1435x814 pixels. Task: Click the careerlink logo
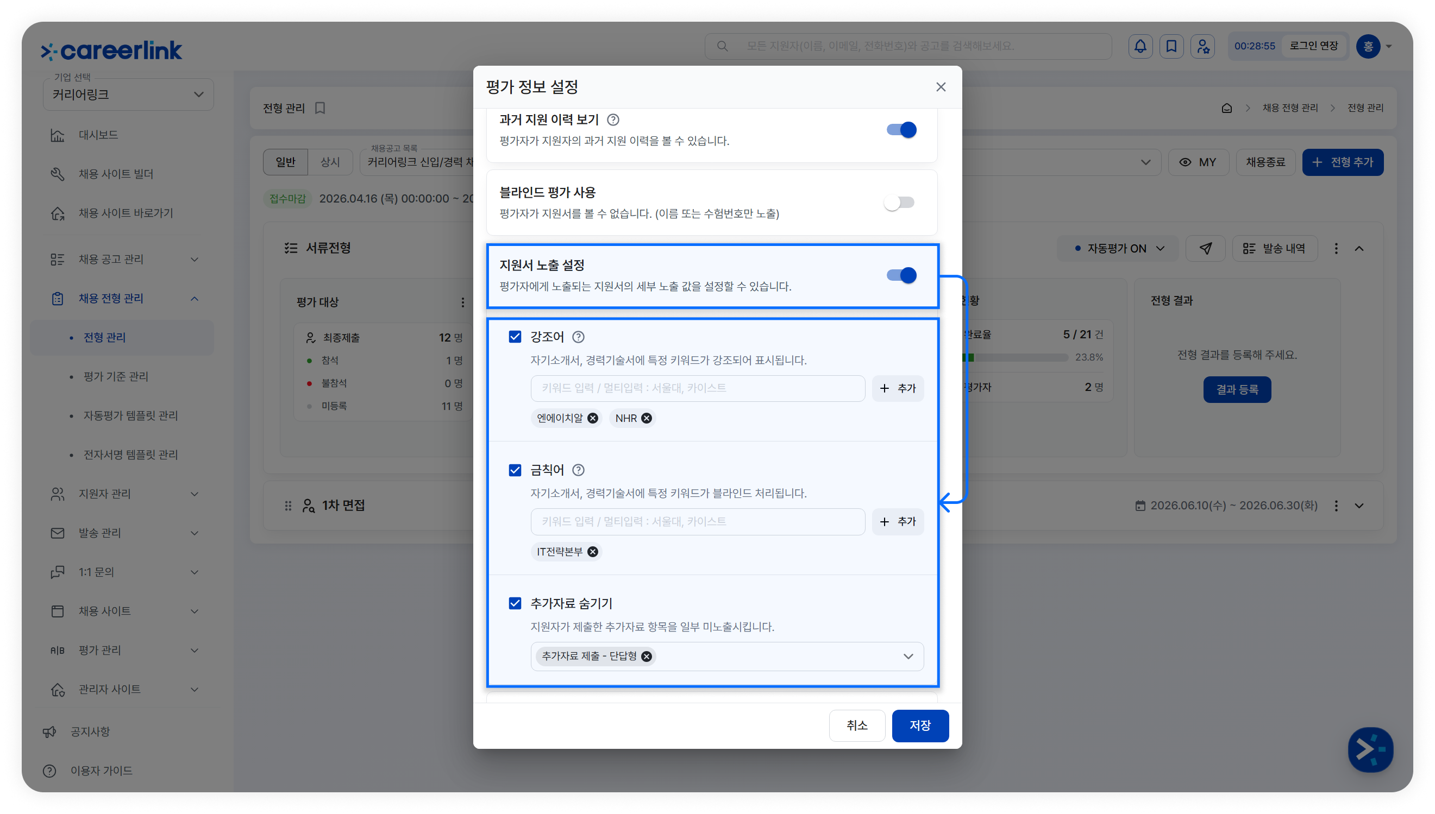click(111, 51)
